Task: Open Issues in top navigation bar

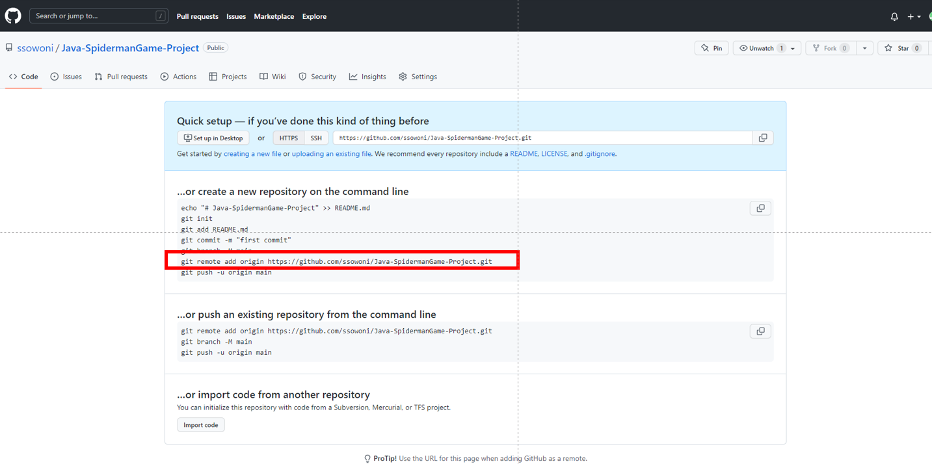Action: [x=236, y=16]
